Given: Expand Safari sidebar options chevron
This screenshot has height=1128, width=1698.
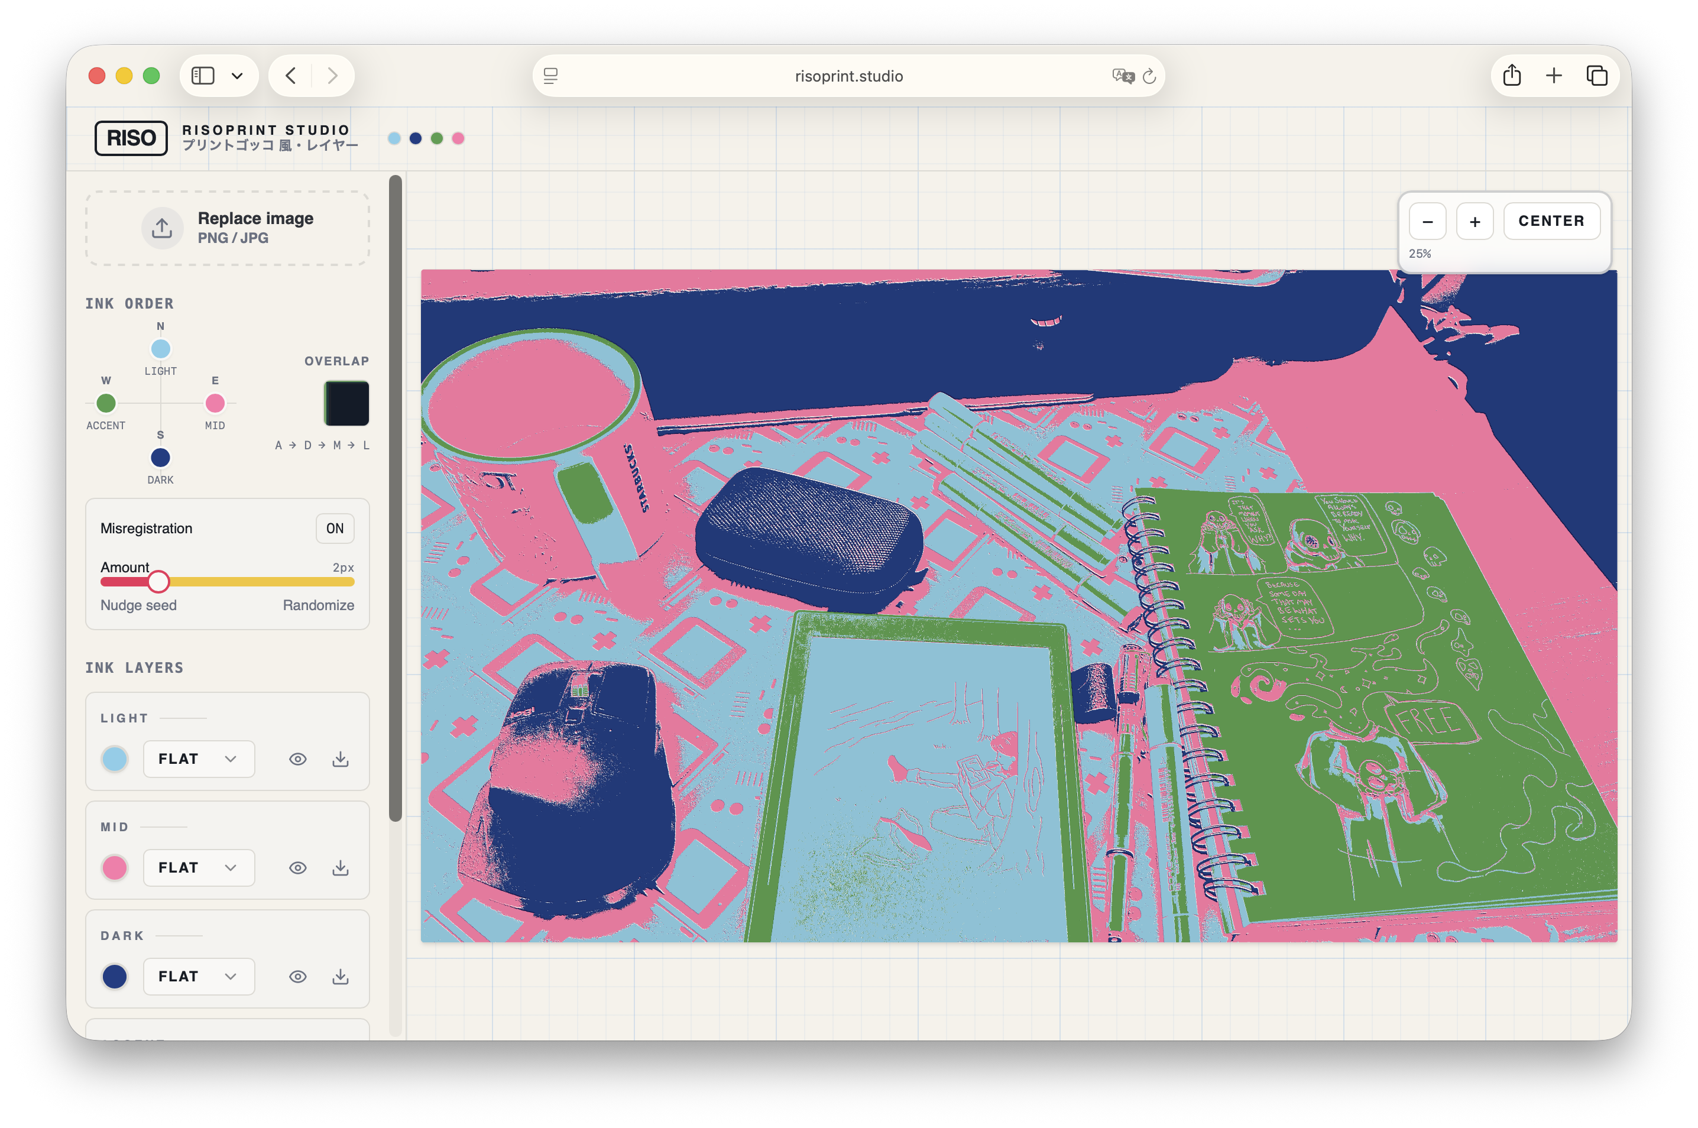Looking at the screenshot, I should pos(236,76).
